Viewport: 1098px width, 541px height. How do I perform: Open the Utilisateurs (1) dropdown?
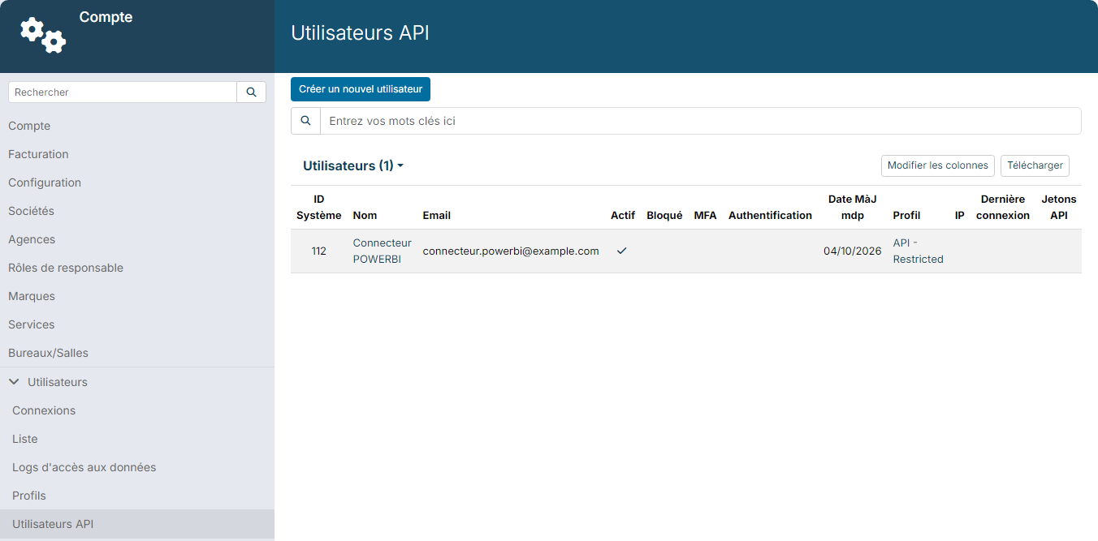(353, 165)
